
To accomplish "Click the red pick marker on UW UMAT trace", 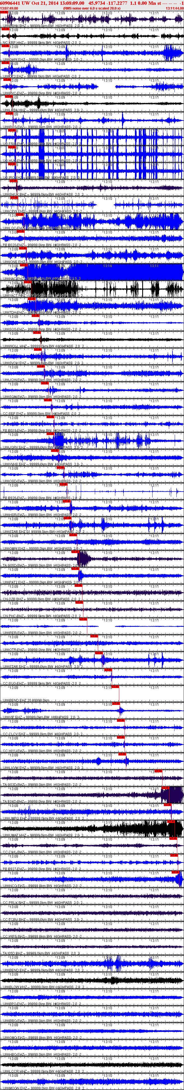I will [x=171, y=822].
